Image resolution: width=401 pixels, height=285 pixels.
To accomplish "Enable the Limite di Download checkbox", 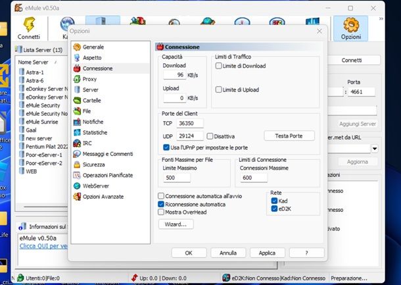I will [x=218, y=66].
